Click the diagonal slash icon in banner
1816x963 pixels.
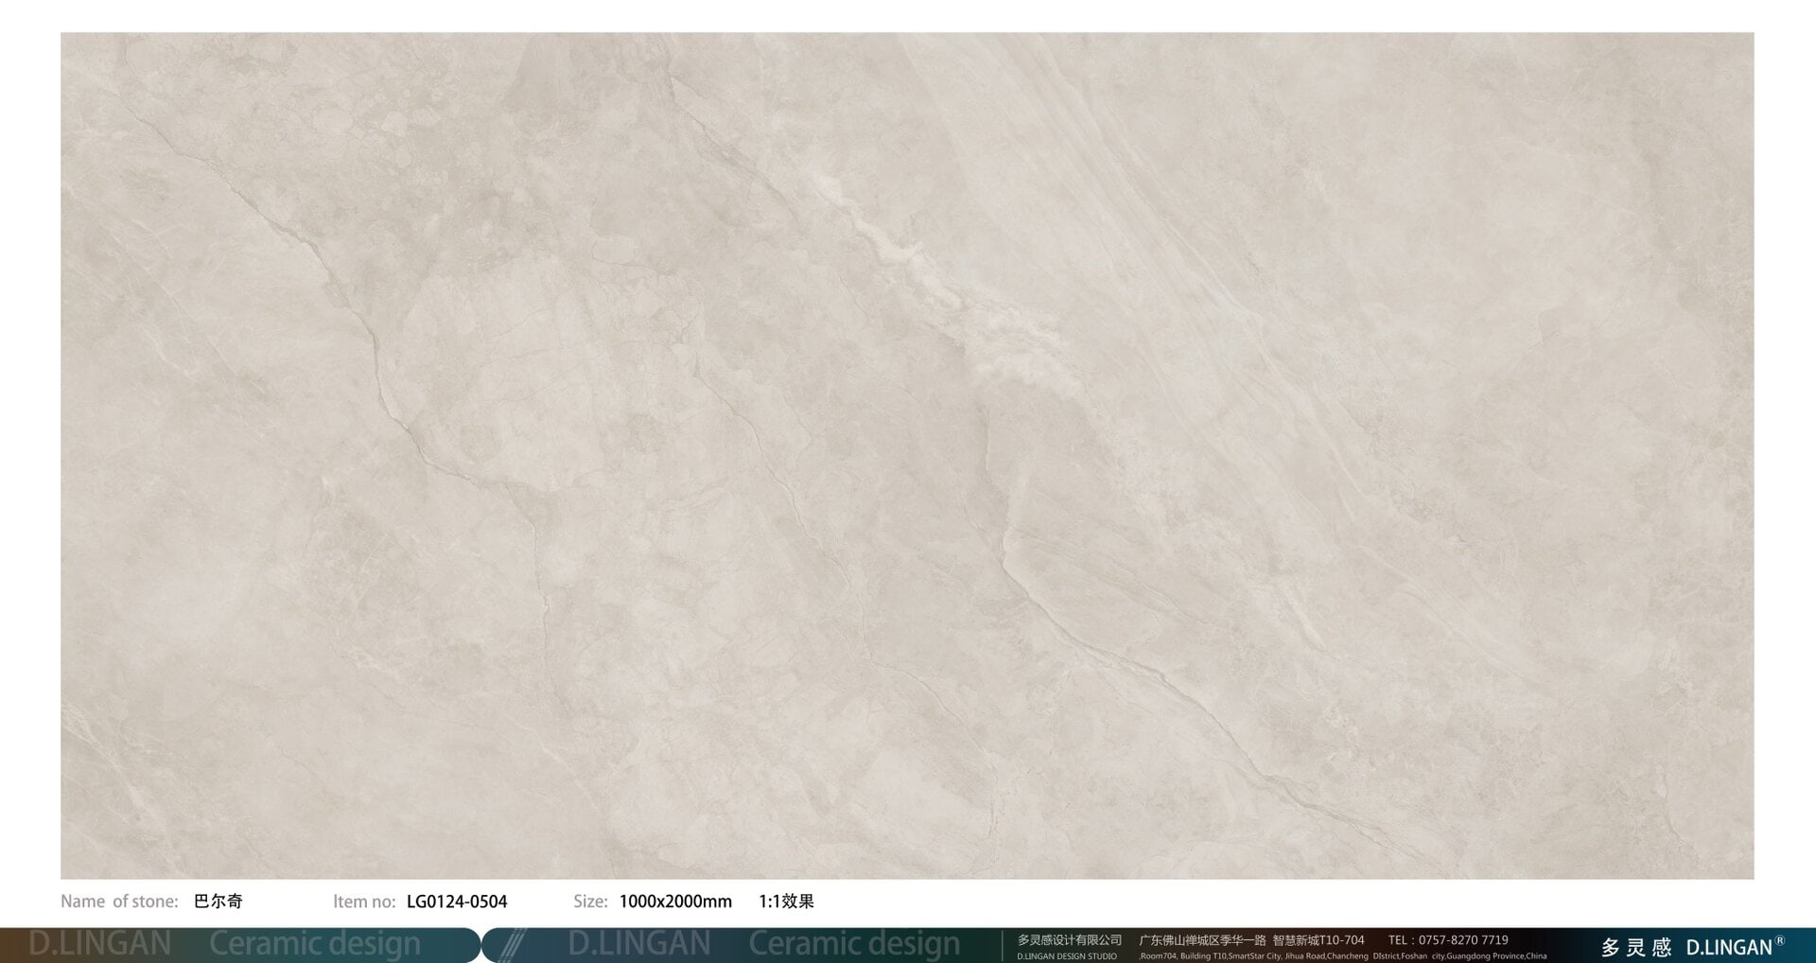512,945
